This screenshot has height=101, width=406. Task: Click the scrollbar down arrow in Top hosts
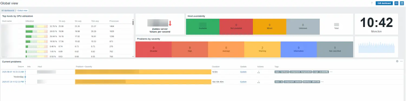[133, 57]
